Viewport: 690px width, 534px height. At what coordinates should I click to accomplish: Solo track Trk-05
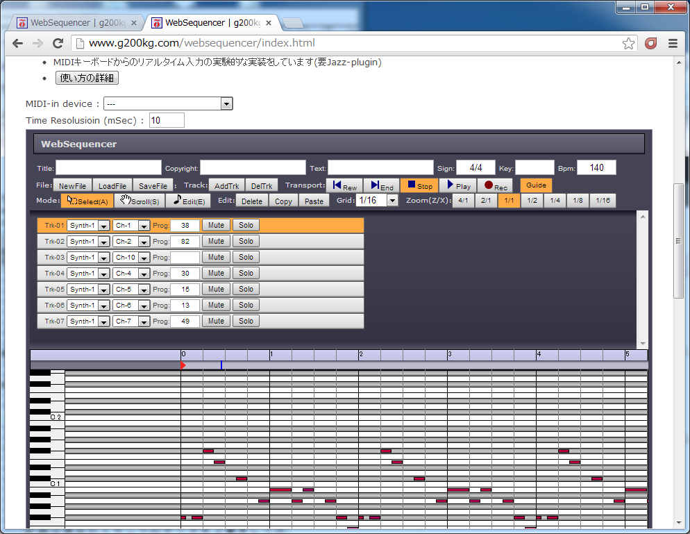pyautogui.click(x=246, y=290)
